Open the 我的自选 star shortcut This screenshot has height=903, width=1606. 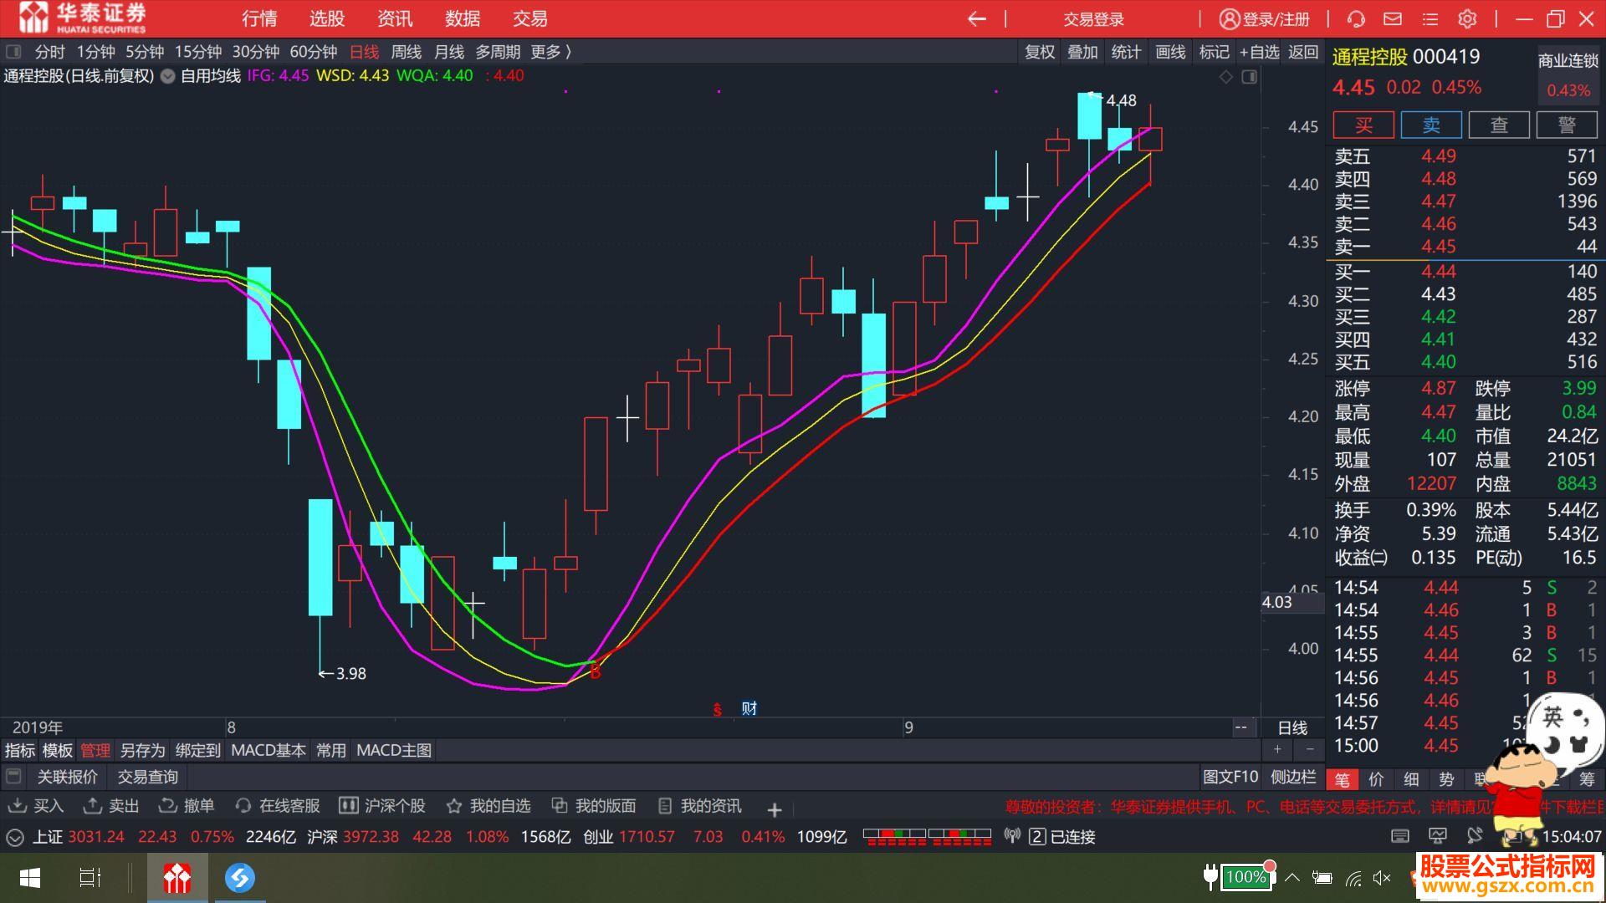coord(488,806)
